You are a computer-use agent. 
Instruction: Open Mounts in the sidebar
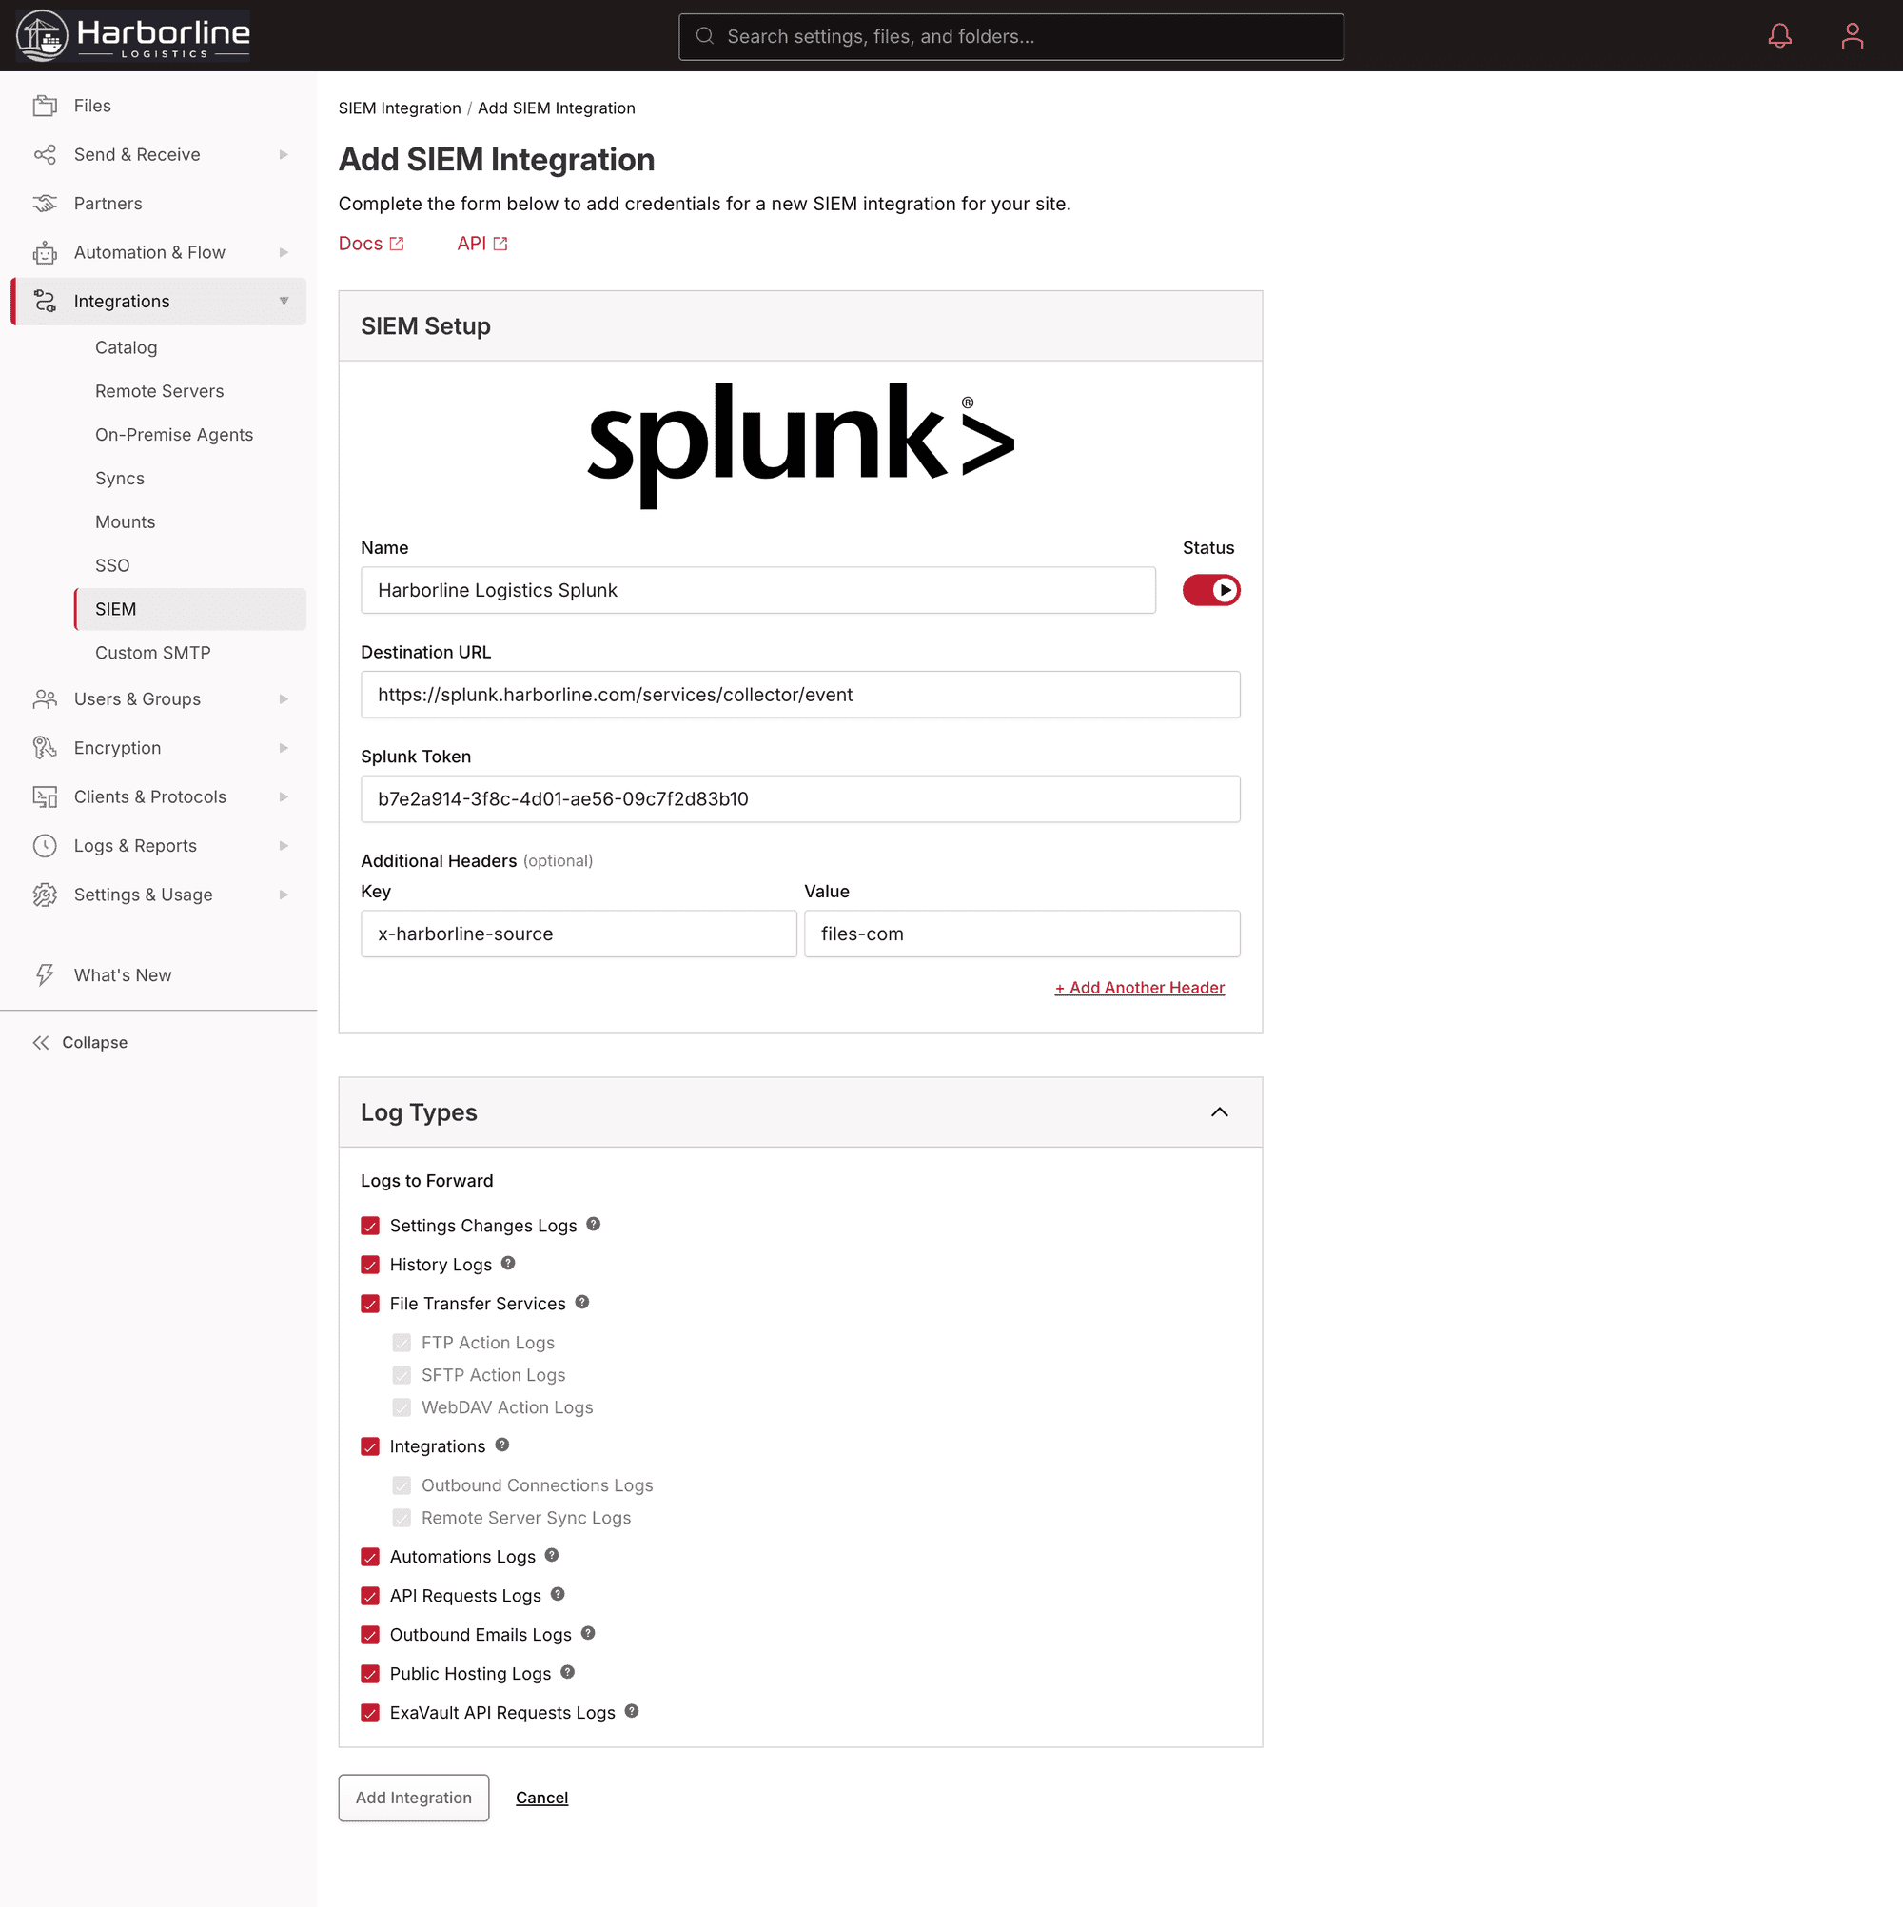126,522
